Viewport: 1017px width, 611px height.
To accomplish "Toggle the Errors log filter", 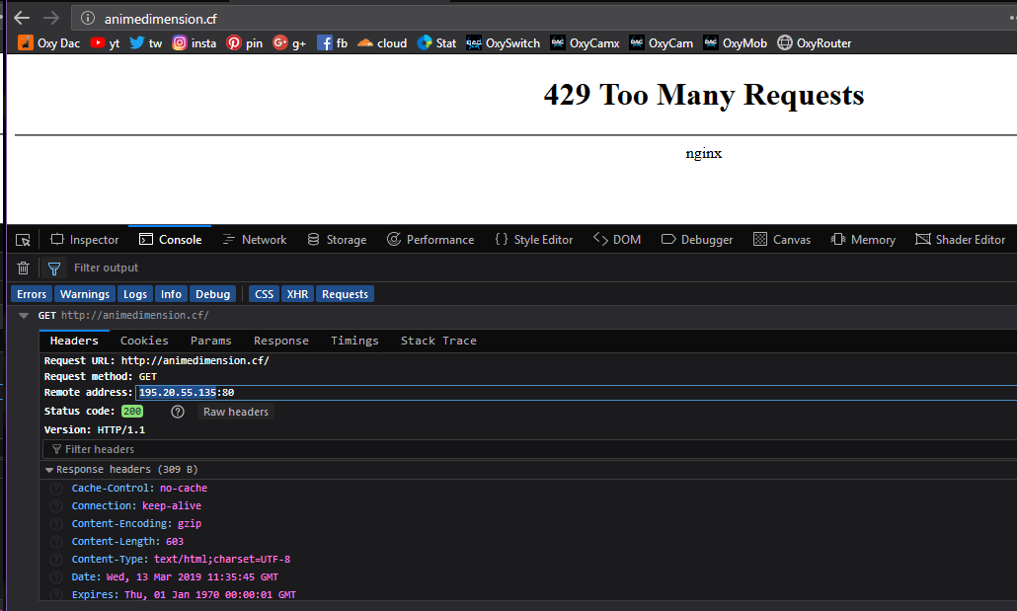I will point(31,293).
